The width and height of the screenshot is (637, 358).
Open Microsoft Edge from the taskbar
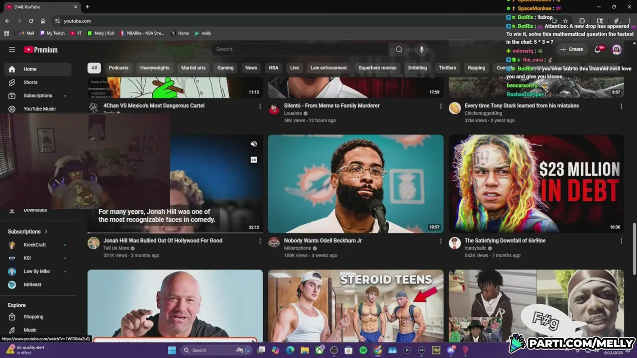click(290, 350)
